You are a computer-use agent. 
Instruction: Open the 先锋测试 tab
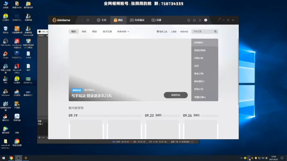(137, 20)
